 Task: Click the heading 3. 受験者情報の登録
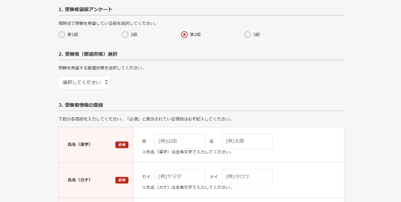point(81,105)
